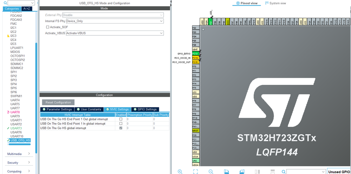Expand the Multimedia category
The width and height of the screenshot is (351, 174).
[x=19, y=154]
